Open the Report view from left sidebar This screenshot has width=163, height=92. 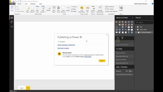click(11, 18)
